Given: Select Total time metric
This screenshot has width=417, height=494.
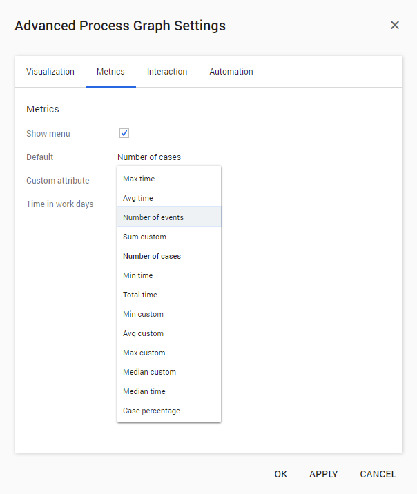Looking at the screenshot, I should click(x=140, y=295).
